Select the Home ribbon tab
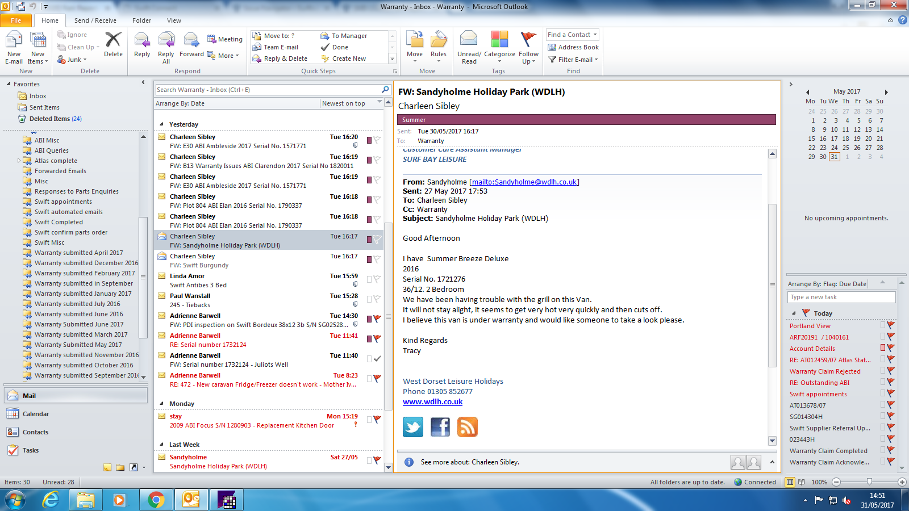909x511 pixels. [x=50, y=20]
